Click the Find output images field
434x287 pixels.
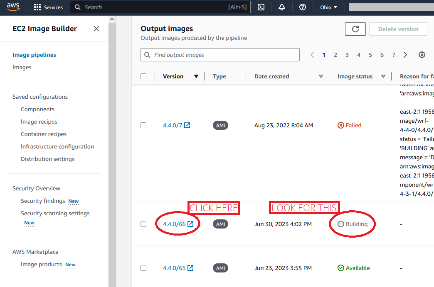tap(220, 55)
